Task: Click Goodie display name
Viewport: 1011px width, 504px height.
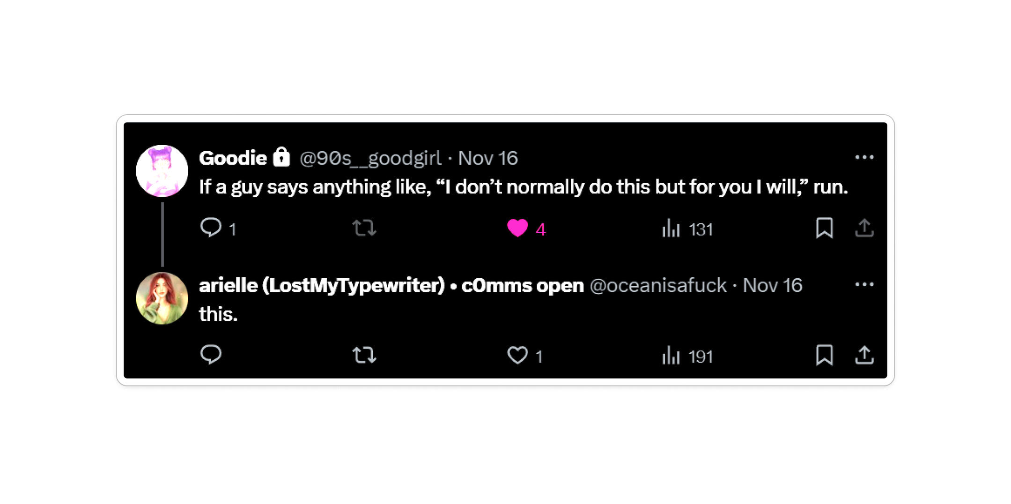Action: pos(233,158)
